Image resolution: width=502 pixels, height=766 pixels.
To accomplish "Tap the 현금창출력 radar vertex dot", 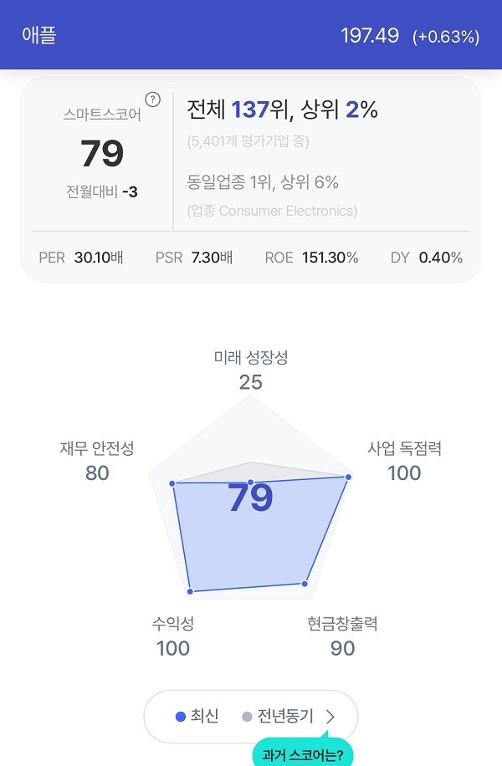I will [305, 584].
